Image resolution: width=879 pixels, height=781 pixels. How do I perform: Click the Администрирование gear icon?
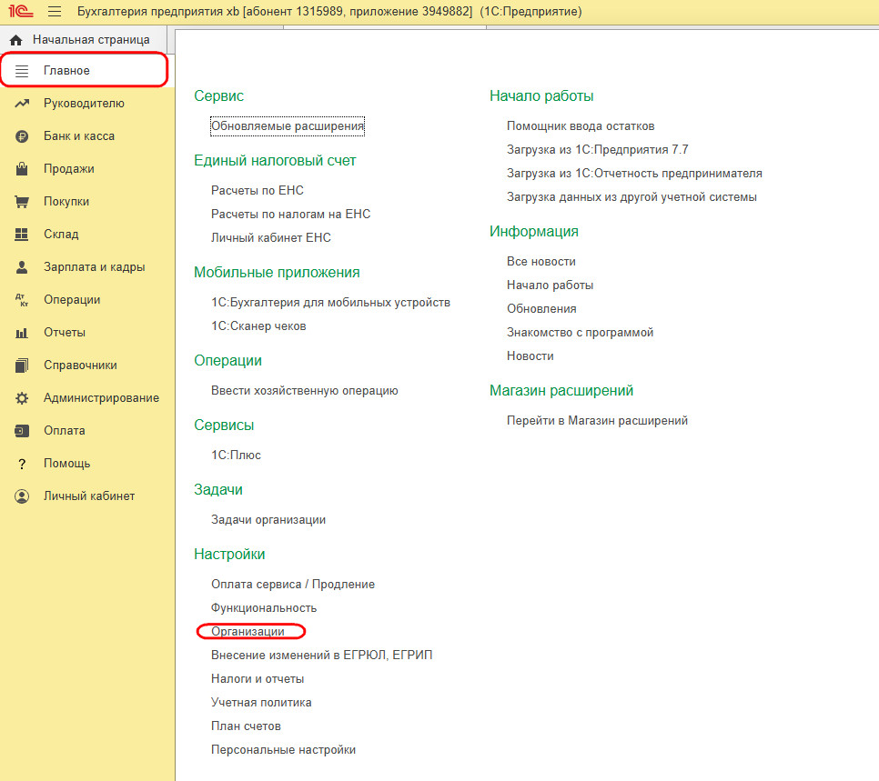(22, 398)
